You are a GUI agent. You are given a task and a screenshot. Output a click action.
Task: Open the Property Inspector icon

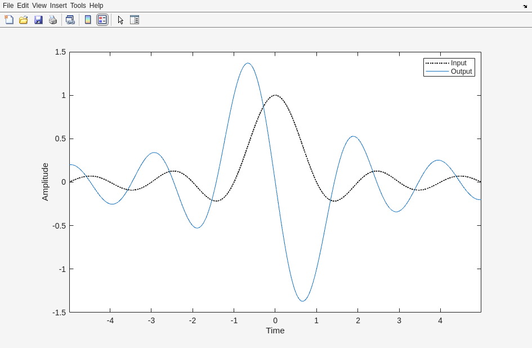tap(135, 20)
